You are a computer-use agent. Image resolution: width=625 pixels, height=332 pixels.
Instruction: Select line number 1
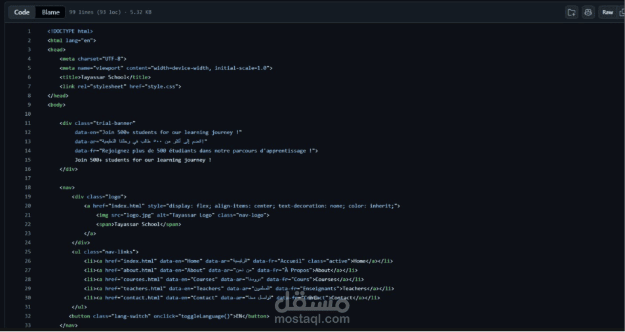[x=29, y=31]
